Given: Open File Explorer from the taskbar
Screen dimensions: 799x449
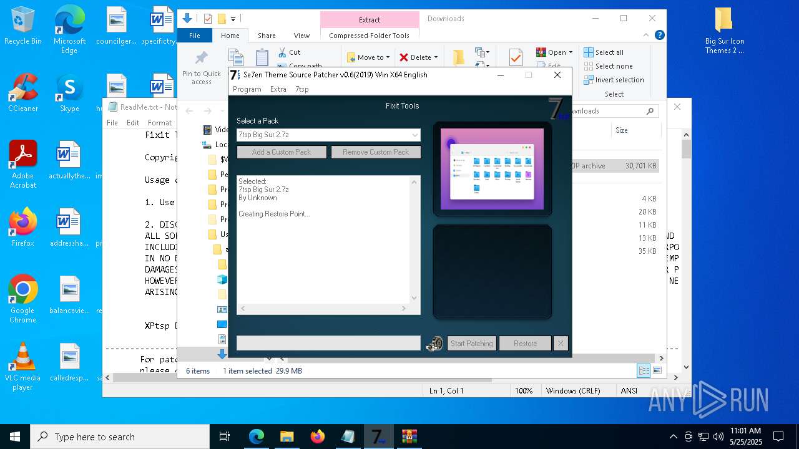Looking at the screenshot, I should [x=287, y=437].
